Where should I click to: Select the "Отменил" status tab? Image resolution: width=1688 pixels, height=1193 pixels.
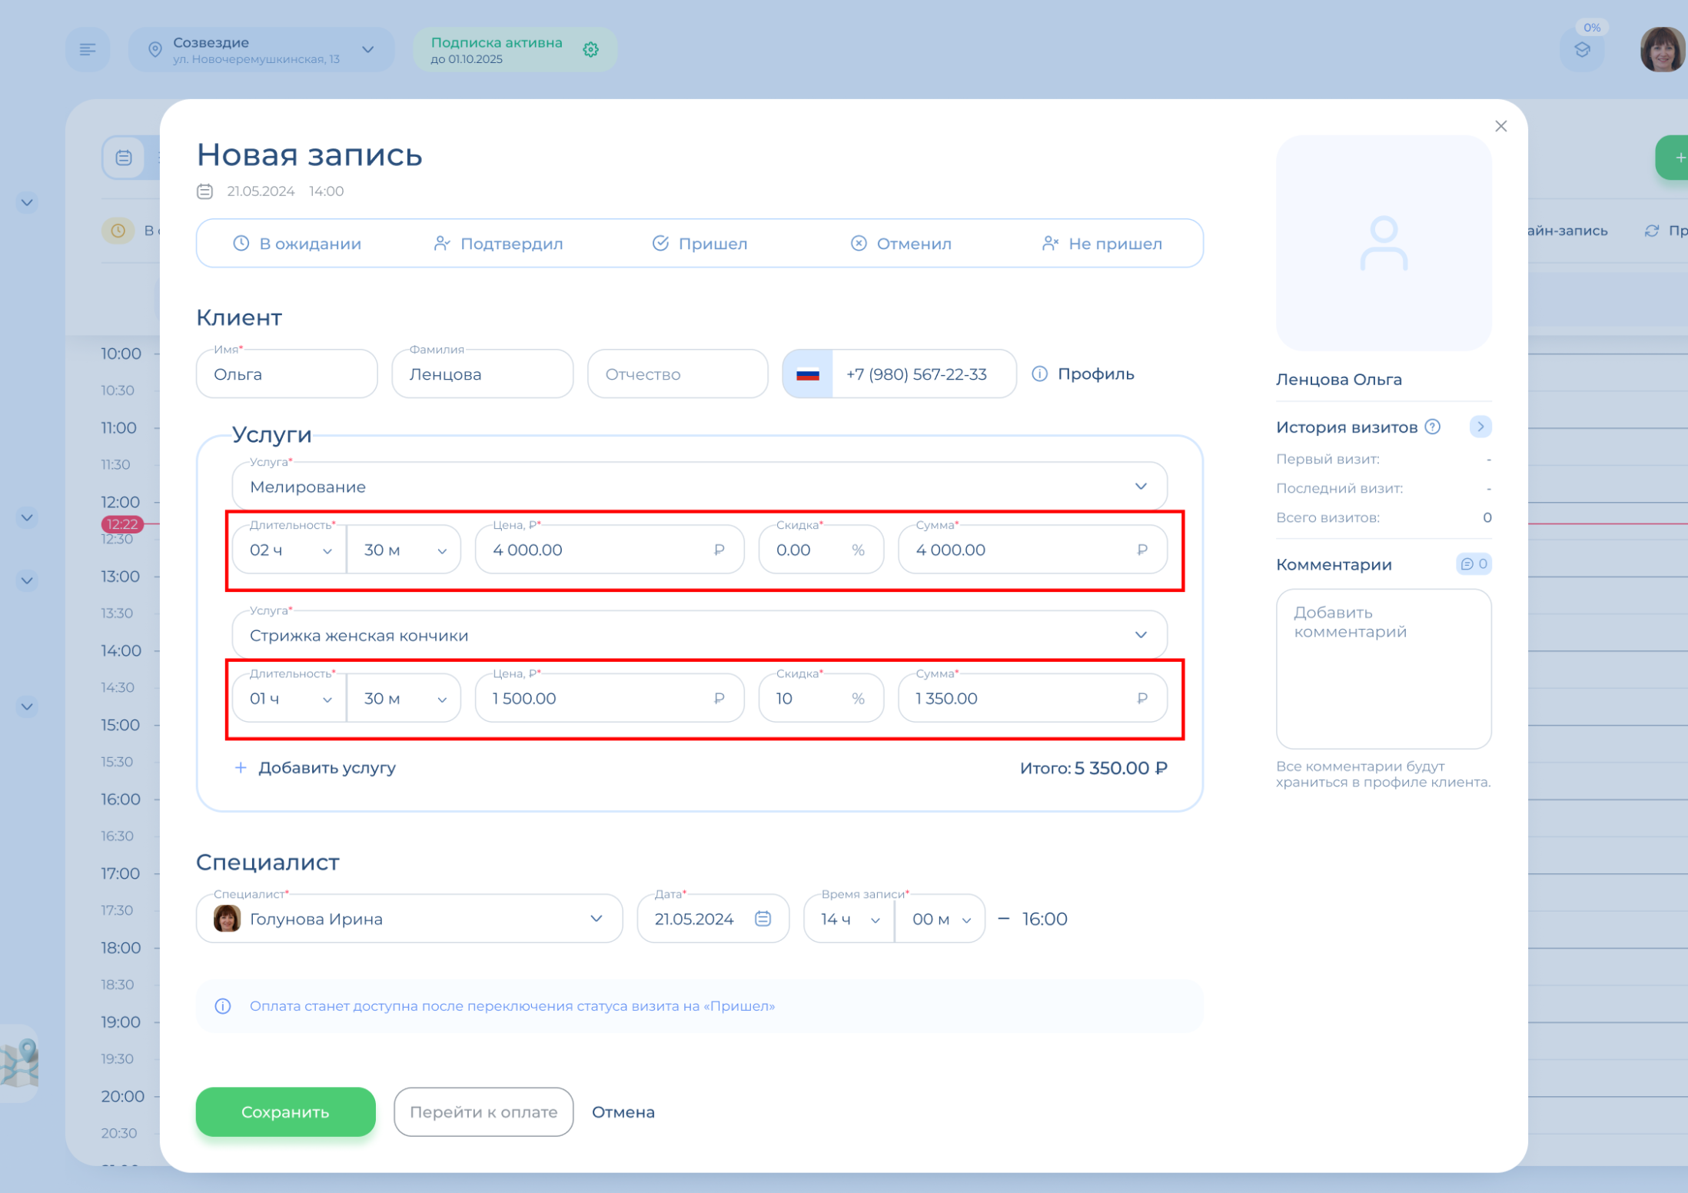[901, 244]
